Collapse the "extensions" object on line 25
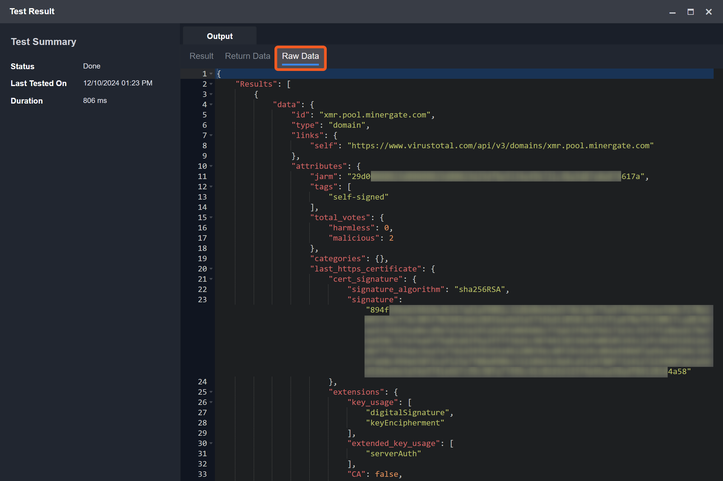 (211, 392)
